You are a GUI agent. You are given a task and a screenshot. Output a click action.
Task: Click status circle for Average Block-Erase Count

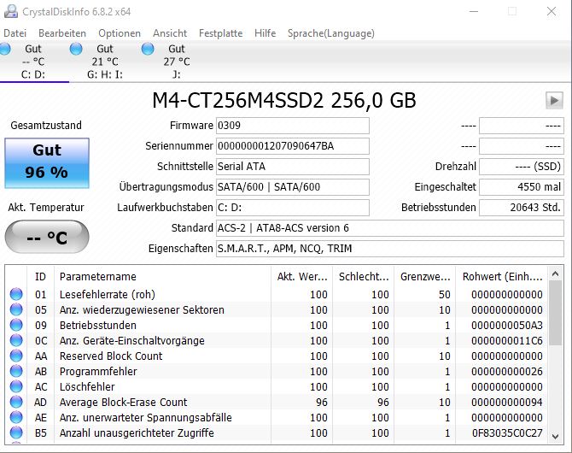click(x=16, y=402)
